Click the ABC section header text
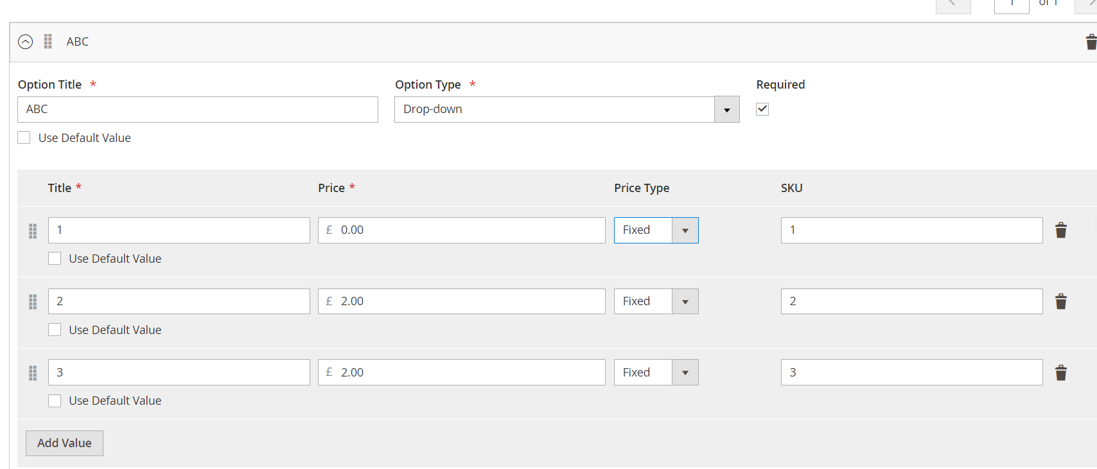Screen dimensions: 1097x469 [78, 42]
